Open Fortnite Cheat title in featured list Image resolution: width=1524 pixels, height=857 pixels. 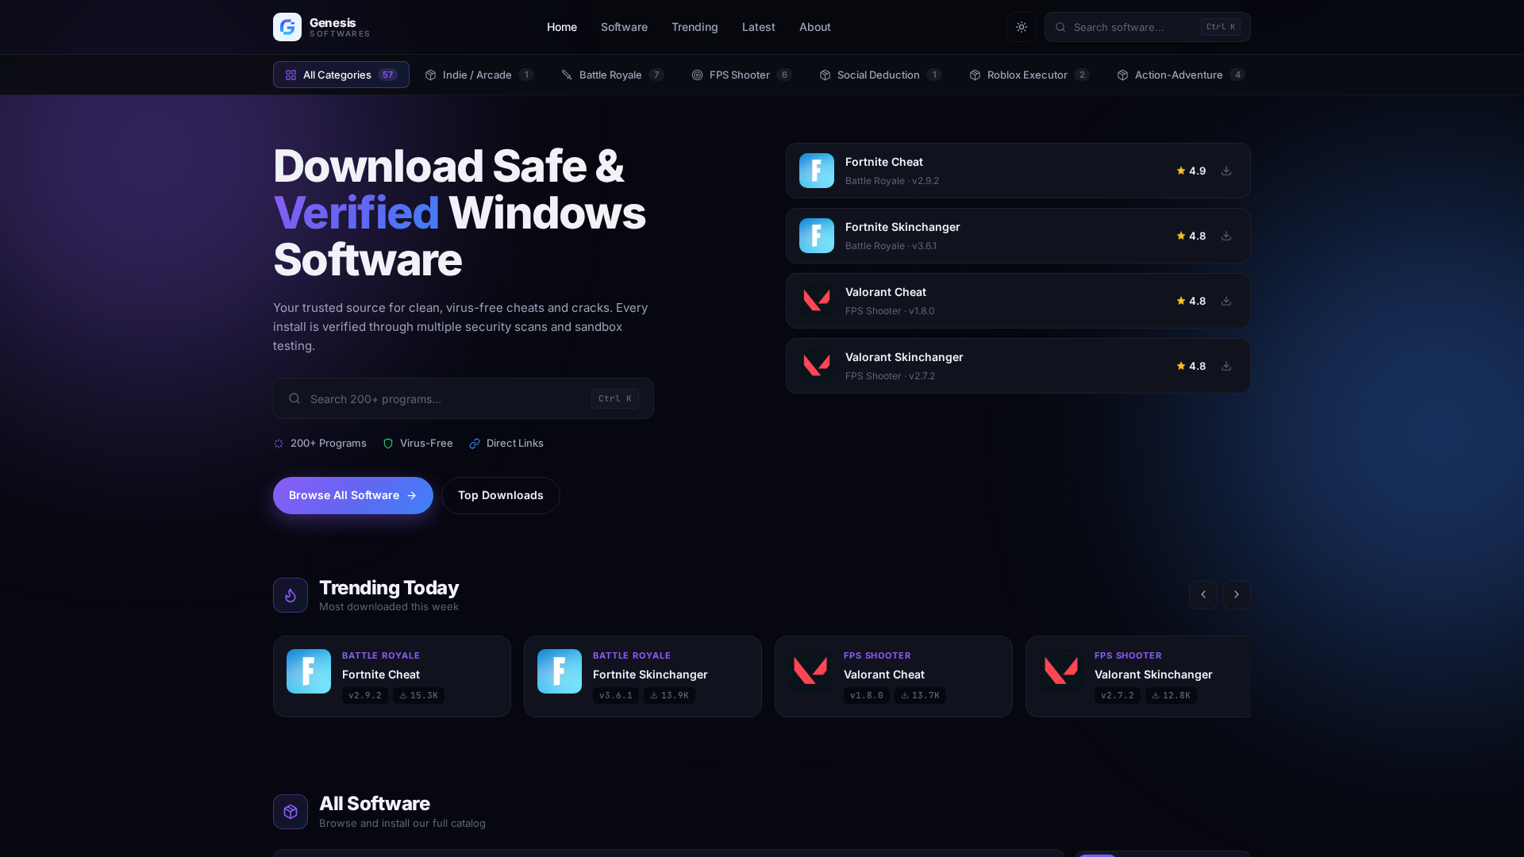click(x=883, y=162)
